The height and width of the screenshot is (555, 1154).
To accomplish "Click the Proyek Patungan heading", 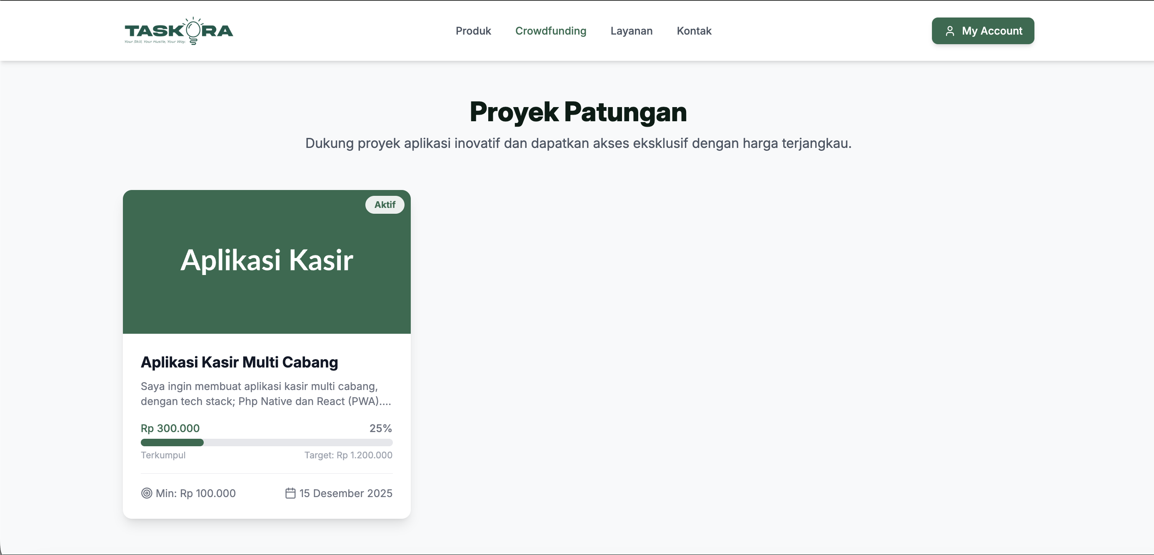I will [578, 112].
